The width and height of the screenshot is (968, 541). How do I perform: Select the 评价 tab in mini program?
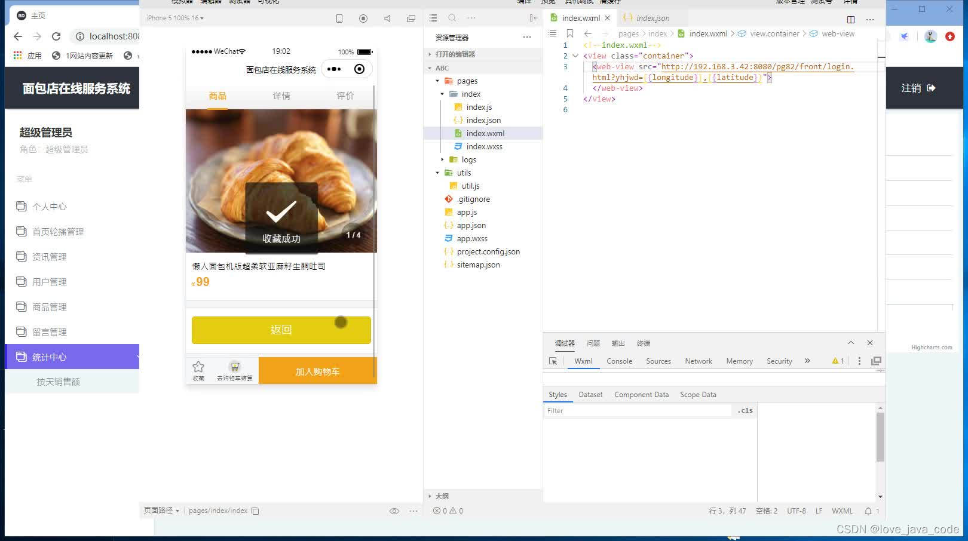coord(345,96)
